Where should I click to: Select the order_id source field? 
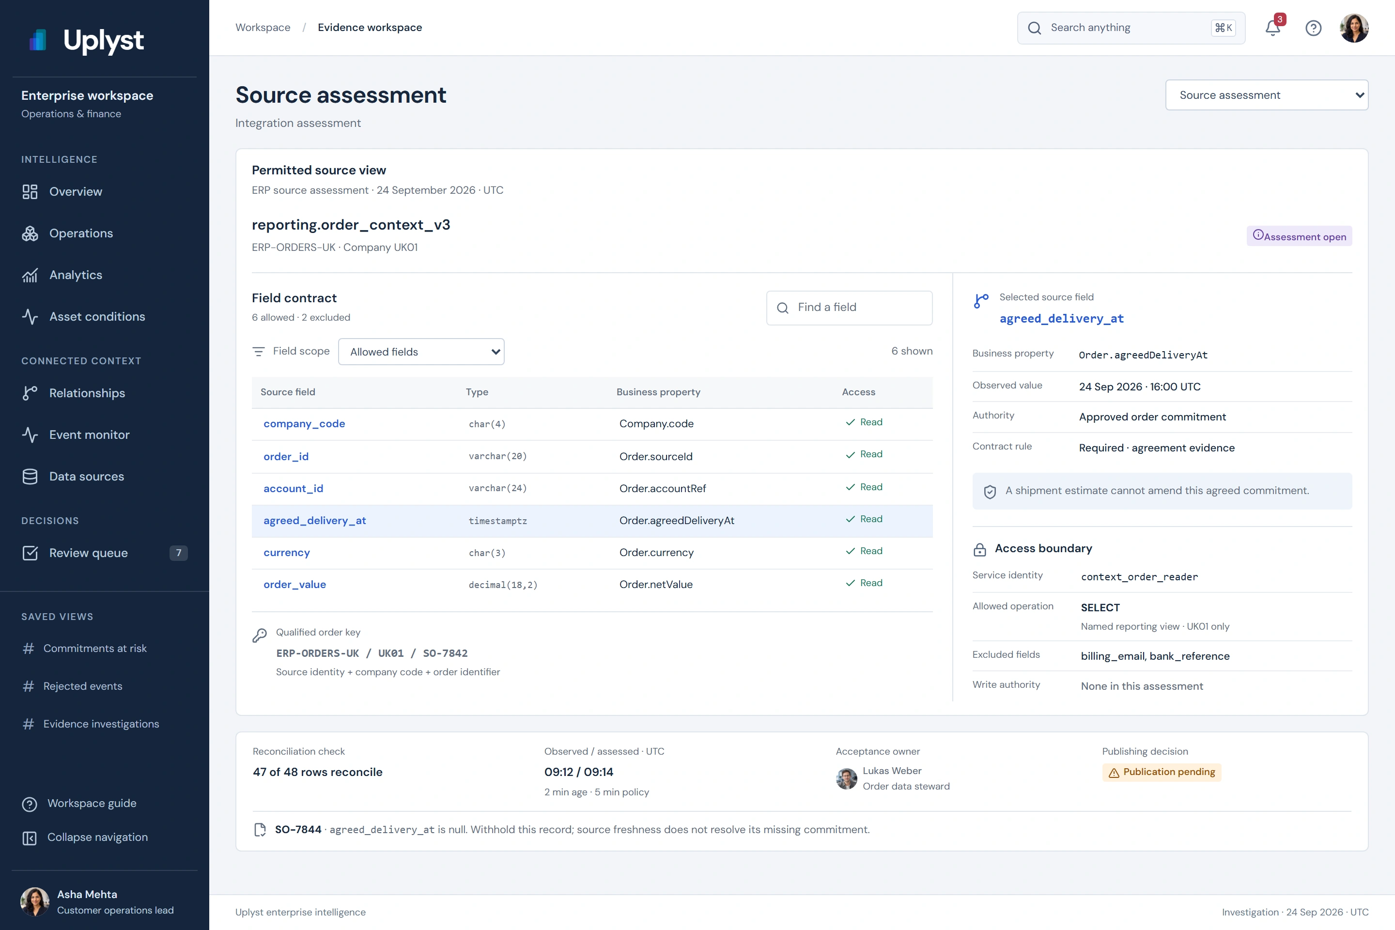(286, 457)
